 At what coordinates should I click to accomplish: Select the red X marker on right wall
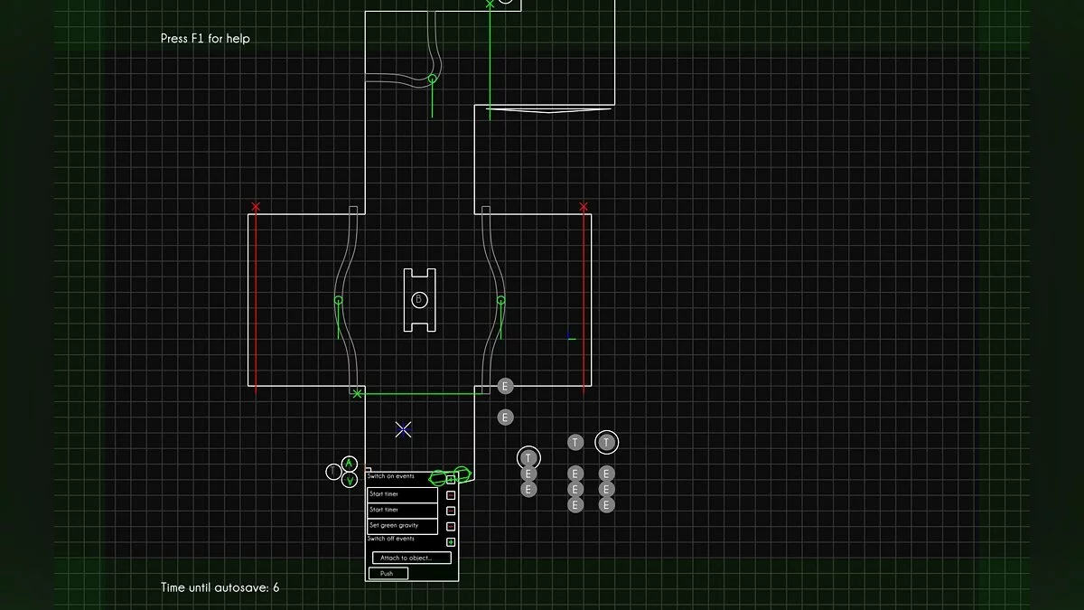point(584,207)
